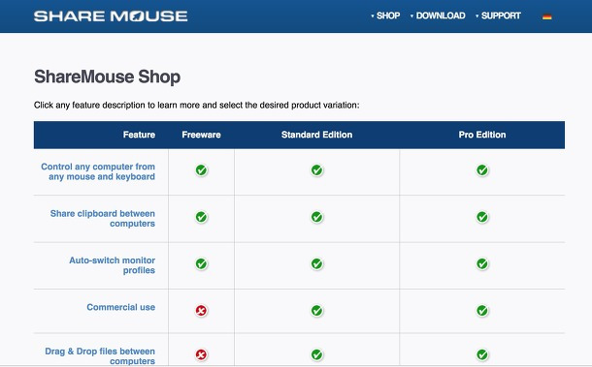The width and height of the screenshot is (592, 367).
Task: Open the 'Commercial use' feature link
Action: click(x=120, y=307)
